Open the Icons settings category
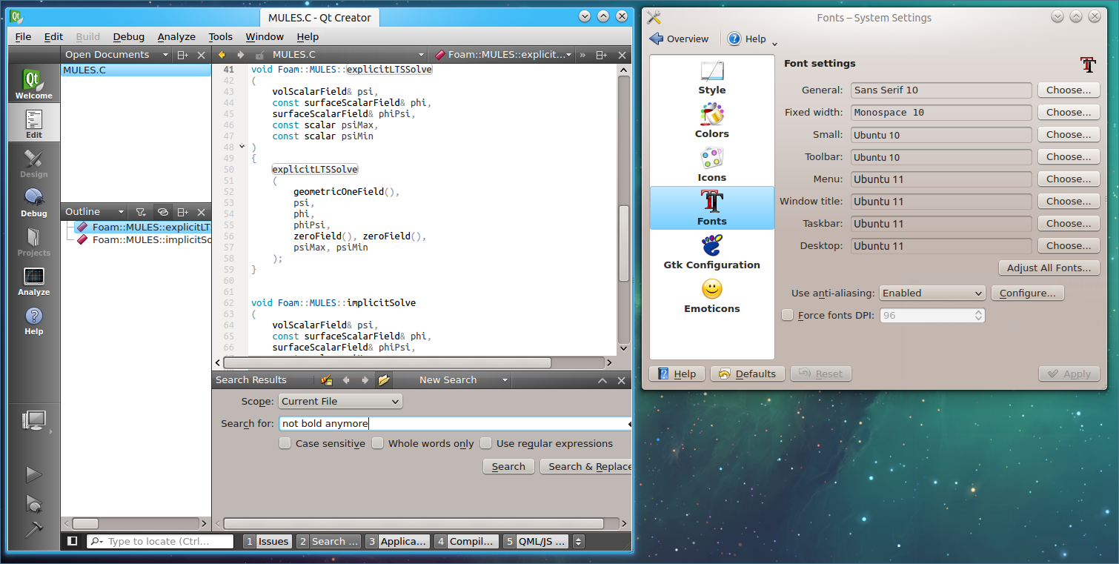Image resolution: width=1119 pixels, height=564 pixels. pos(712,166)
